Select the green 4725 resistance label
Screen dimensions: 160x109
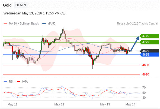coord(149,42)
